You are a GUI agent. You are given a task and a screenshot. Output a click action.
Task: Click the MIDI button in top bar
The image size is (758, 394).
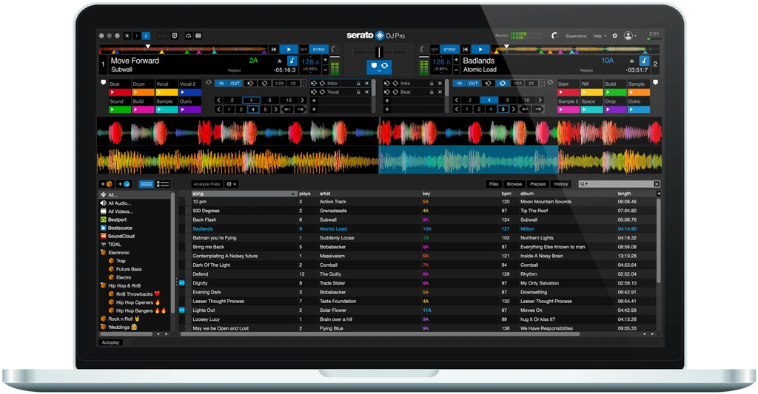[x=162, y=35]
